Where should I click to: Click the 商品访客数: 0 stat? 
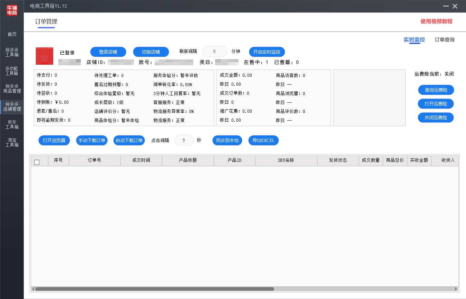click(x=291, y=75)
